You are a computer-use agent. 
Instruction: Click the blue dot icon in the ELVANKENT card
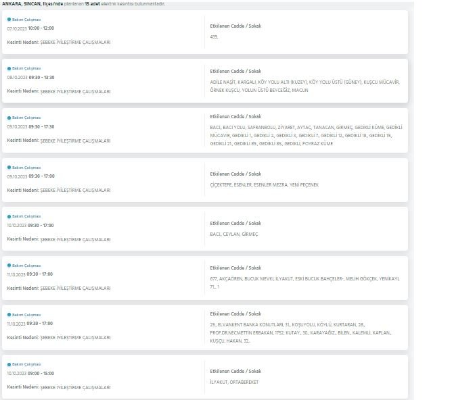pos(9,315)
